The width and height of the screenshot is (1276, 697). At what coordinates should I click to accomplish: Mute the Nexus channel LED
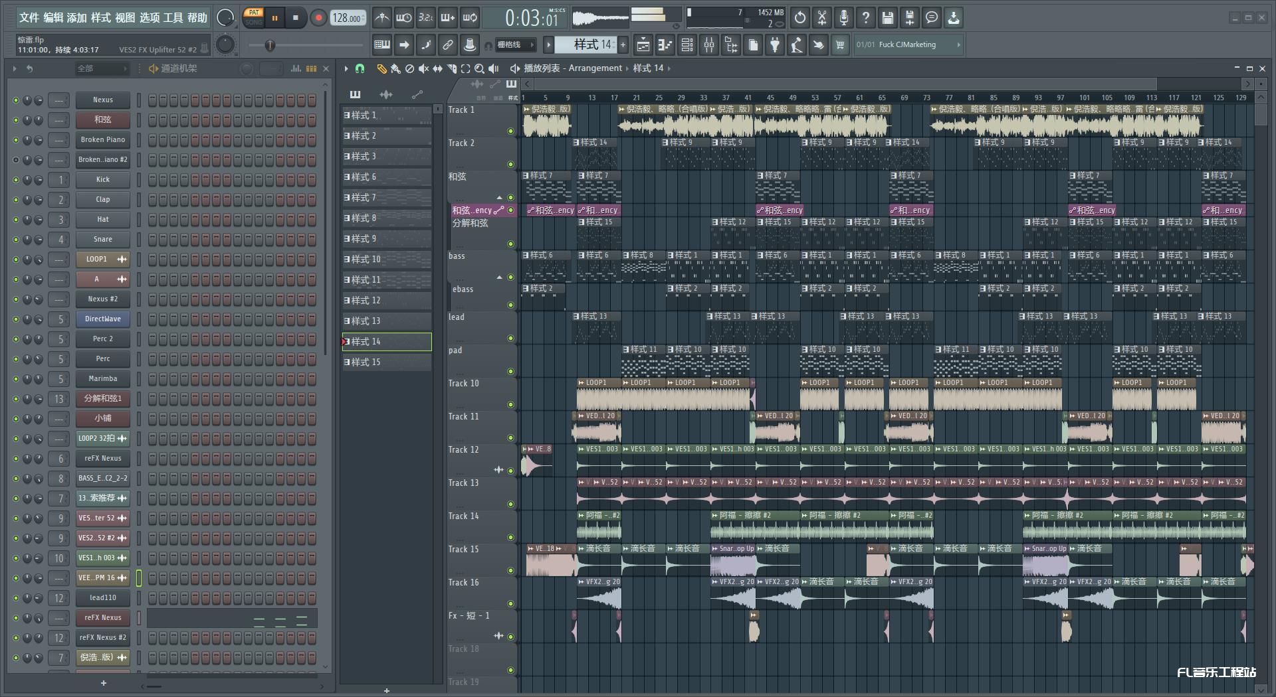(16, 100)
